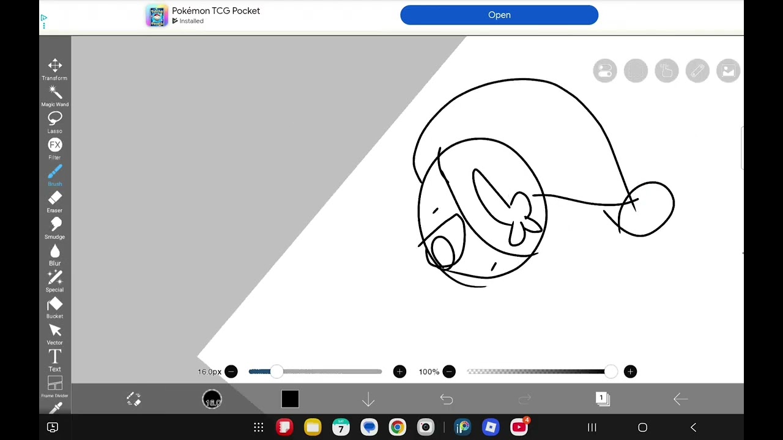Launch the red notes app in taskbar
Screen dimensions: 783x440
click(x=284, y=427)
